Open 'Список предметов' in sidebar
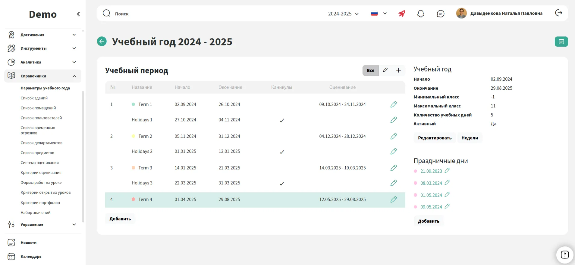The image size is (575, 265). [37, 153]
